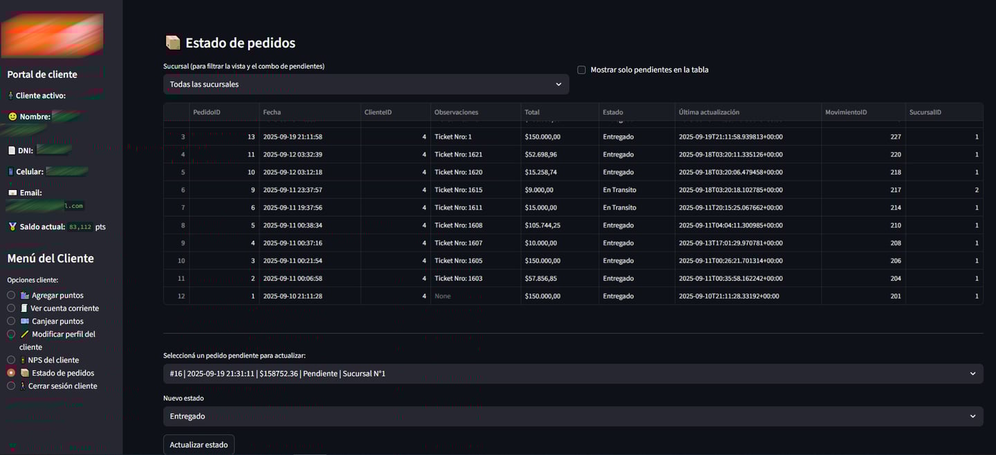Sort by the ClienteID column header
The height and width of the screenshot is (455, 996).
tap(396, 112)
